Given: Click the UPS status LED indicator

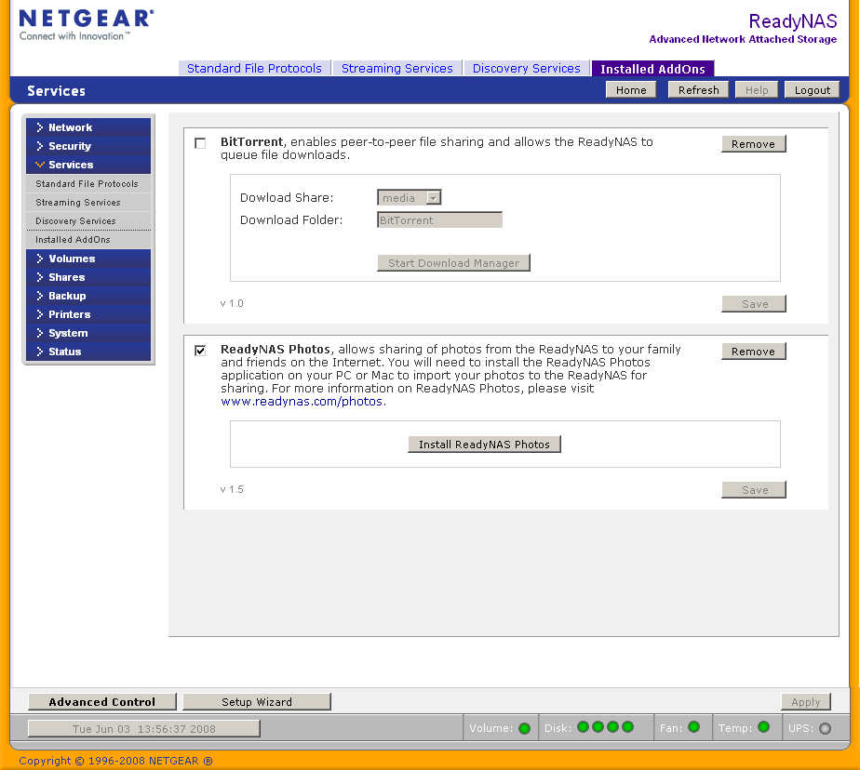Looking at the screenshot, I should pos(825,728).
